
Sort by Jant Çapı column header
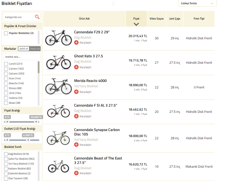coord(175,19)
